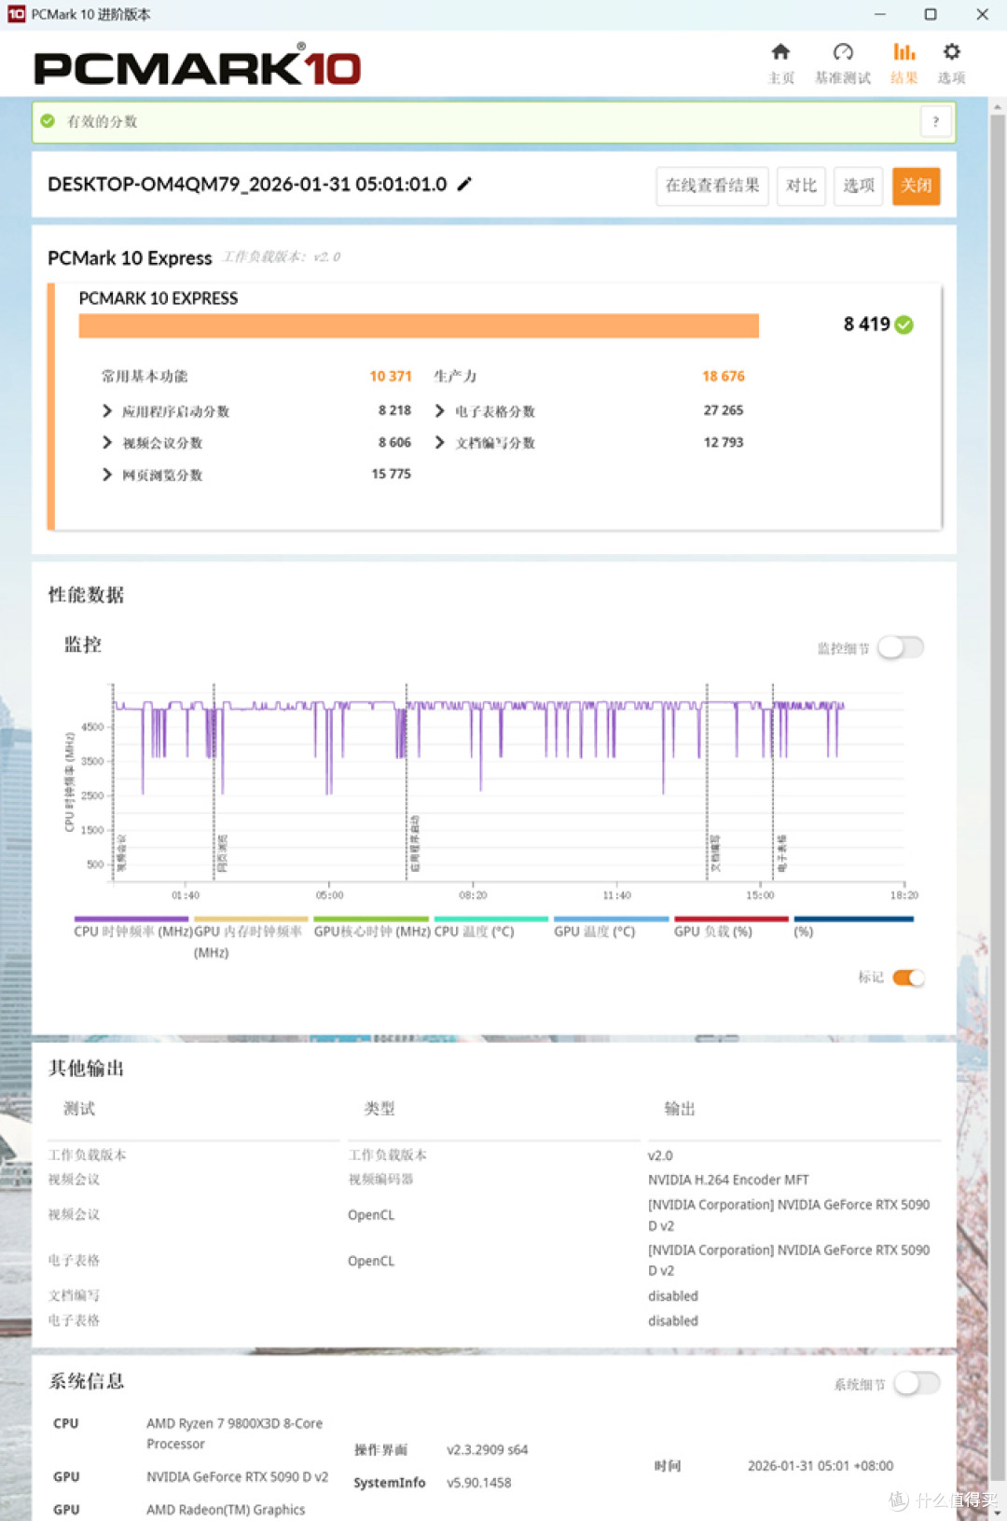1007x1521 pixels.
Task: Click the 应用程序启动 marker in the chart
Action: [x=415, y=843]
